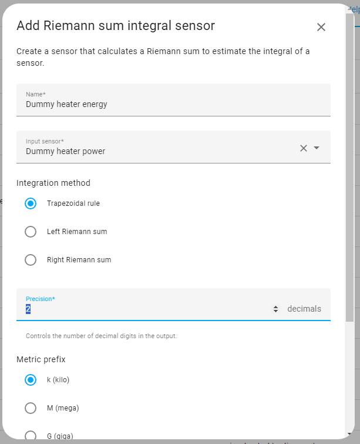Select the k (kilo) metric prefix
This screenshot has width=360, height=444.
click(31, 380)
